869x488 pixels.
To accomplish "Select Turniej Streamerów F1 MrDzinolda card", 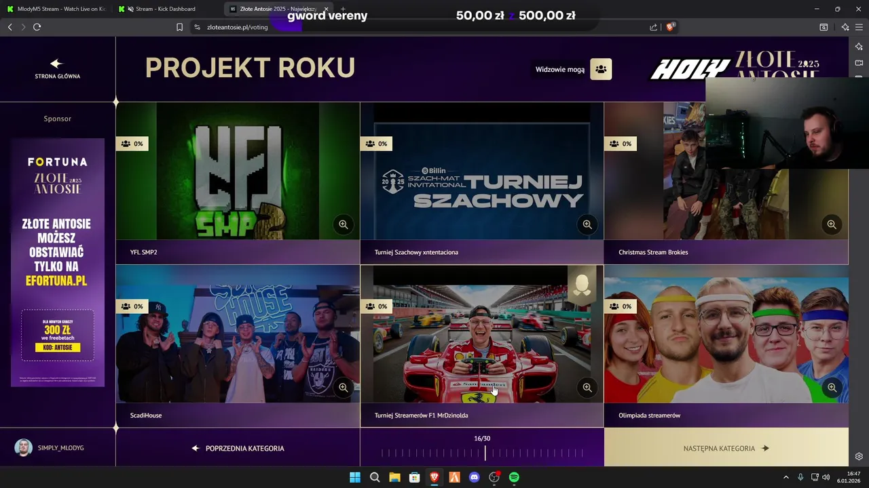I will coord(482,346).
